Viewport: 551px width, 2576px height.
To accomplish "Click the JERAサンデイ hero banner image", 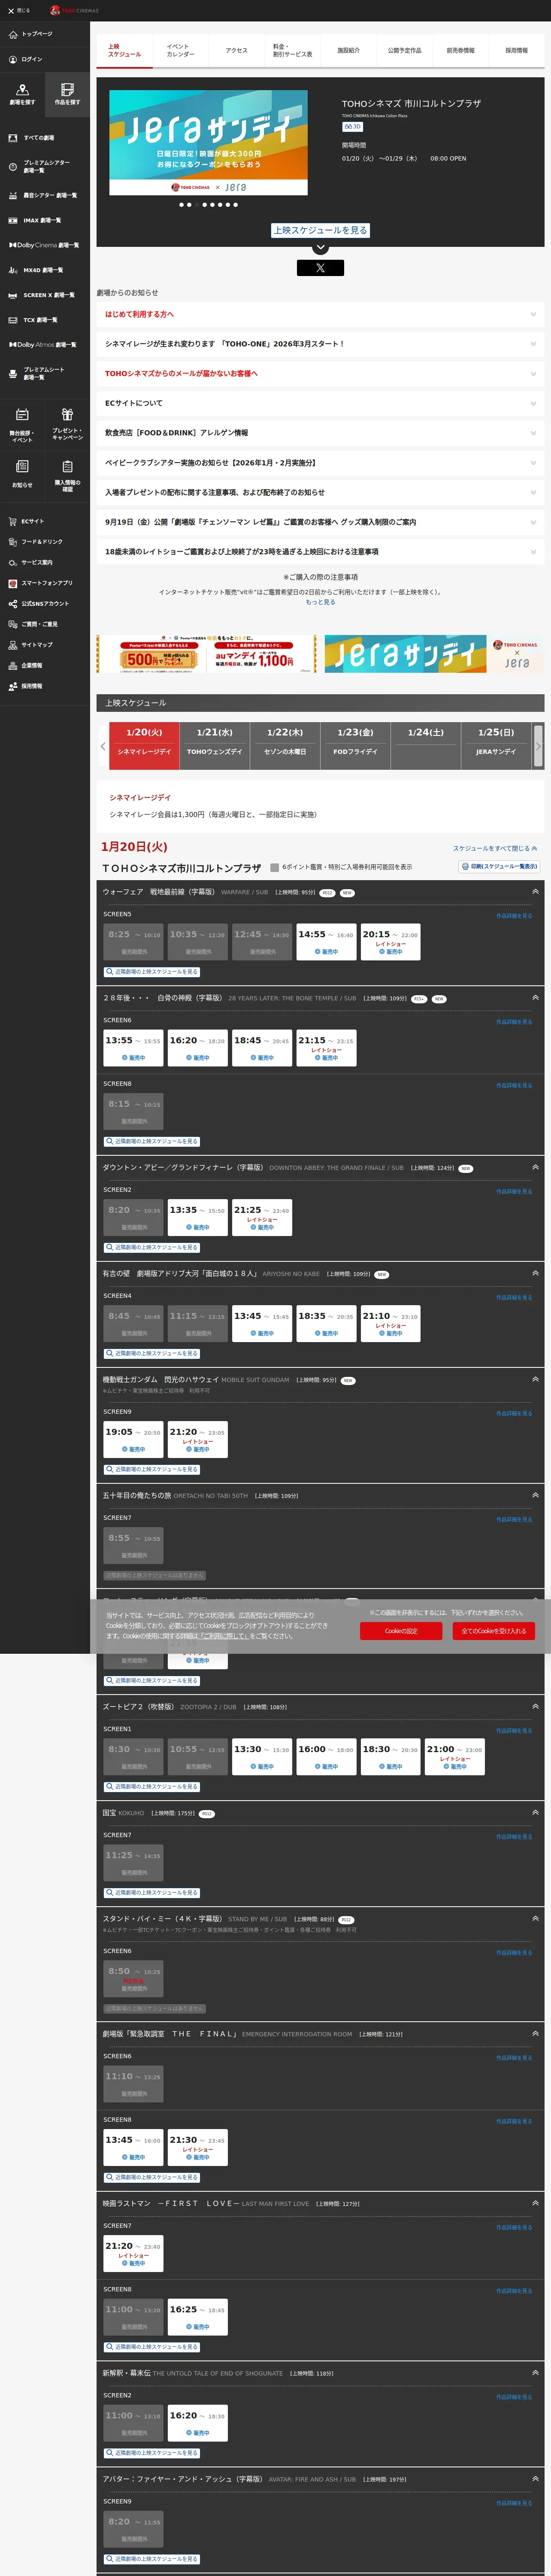I will tap(208, 142).
